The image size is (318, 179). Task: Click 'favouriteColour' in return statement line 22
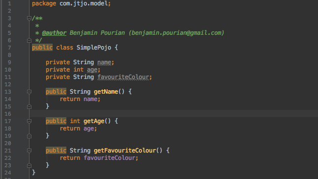pyautogui.click(x=110, y=158)
